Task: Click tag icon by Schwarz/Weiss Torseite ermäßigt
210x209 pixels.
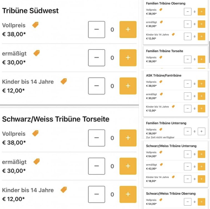Action: click(x=36, y=161)
